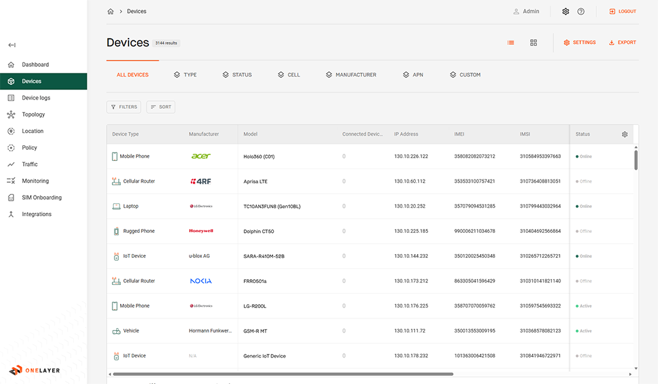This screenshot has height=384, width=658.
Task: Click the Manufacturer column header
Action: [204, 134]
